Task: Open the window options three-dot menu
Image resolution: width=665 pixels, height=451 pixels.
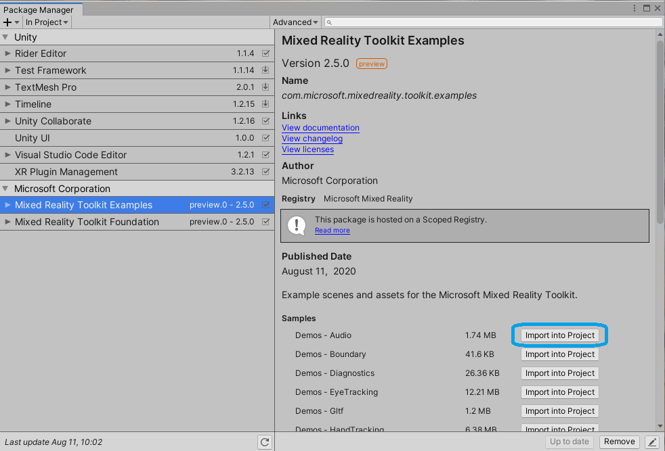Action: tap(635, 8)
